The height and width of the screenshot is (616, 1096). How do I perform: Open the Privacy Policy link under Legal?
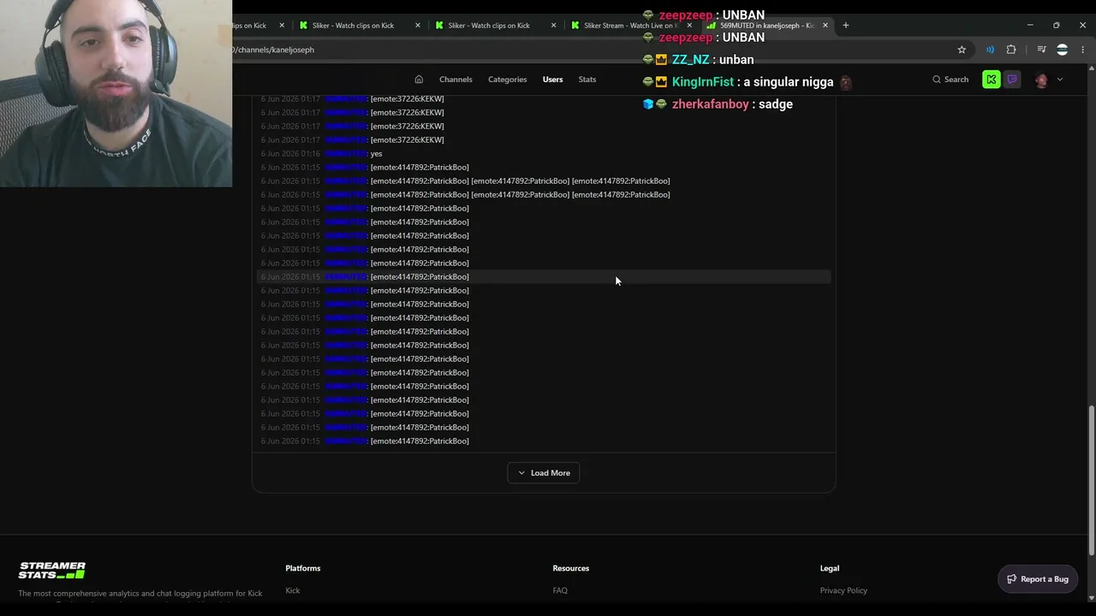(843, 590)
